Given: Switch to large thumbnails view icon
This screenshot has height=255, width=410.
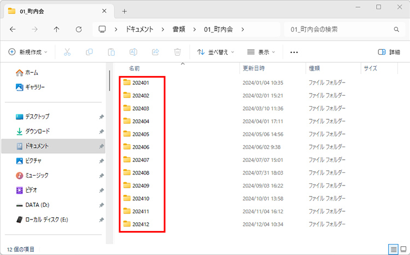Looking at the screenshot, I should [x=404, y=249].
